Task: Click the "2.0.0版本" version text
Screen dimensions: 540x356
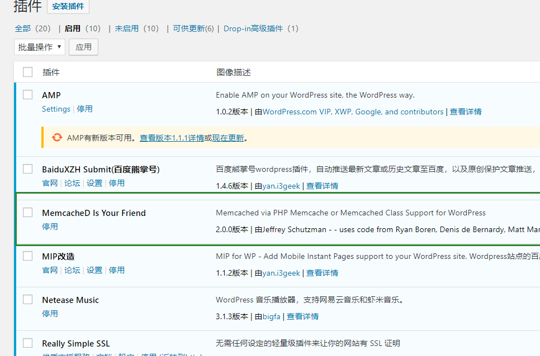Action: click(x=232, y=229)
